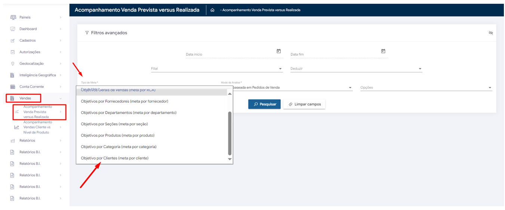Choose Objetivos por Produtos option
The width and height of the screenshot is (505, 210).
[x=118, y=135]
